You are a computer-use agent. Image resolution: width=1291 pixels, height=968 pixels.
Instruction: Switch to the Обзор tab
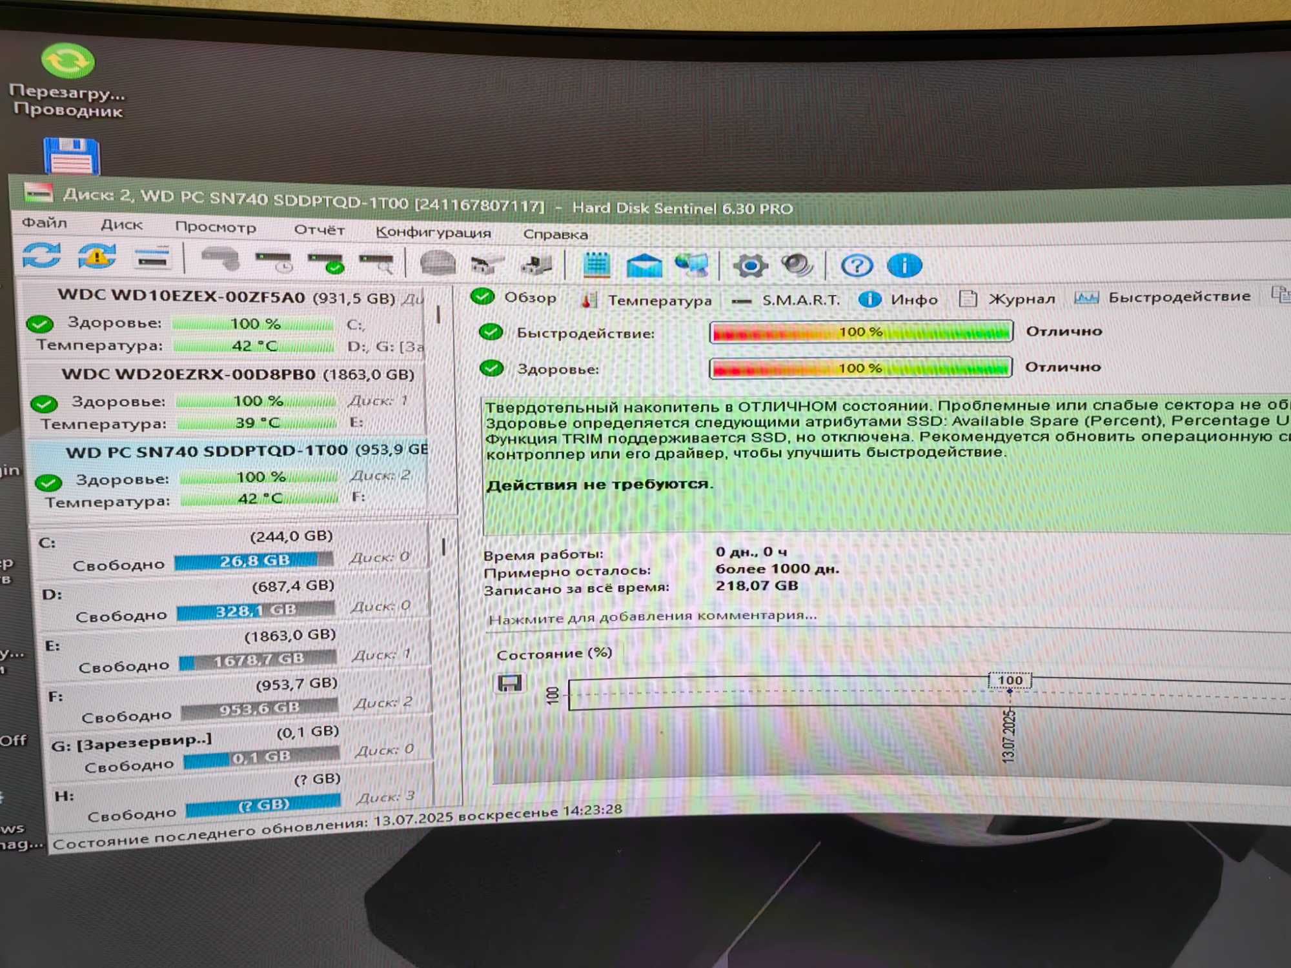pyautogui.click(x=514, y=297)
